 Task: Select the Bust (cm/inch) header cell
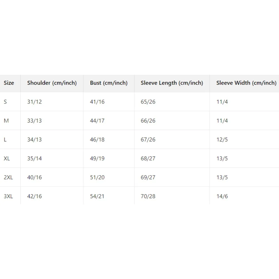point(109,83)
